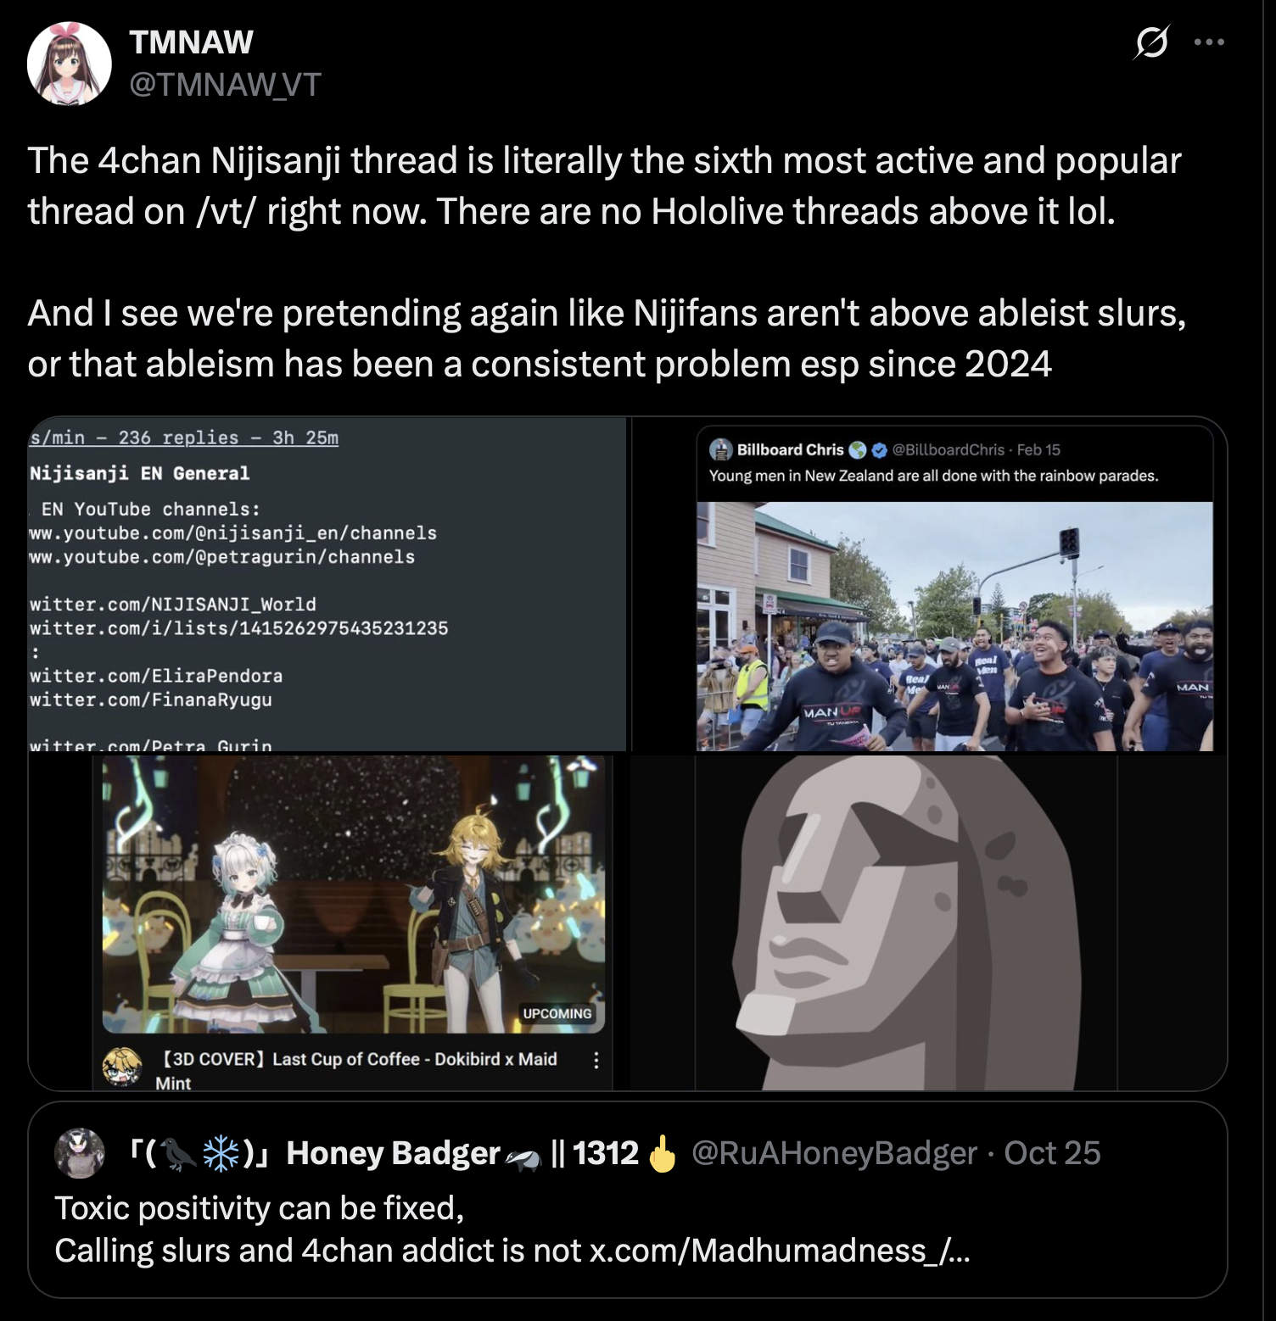The width and height of the screenshot is (1276, 1321).
Task: Click TMNAW display name
Action: pyautogui.click(x=191, y=42)
